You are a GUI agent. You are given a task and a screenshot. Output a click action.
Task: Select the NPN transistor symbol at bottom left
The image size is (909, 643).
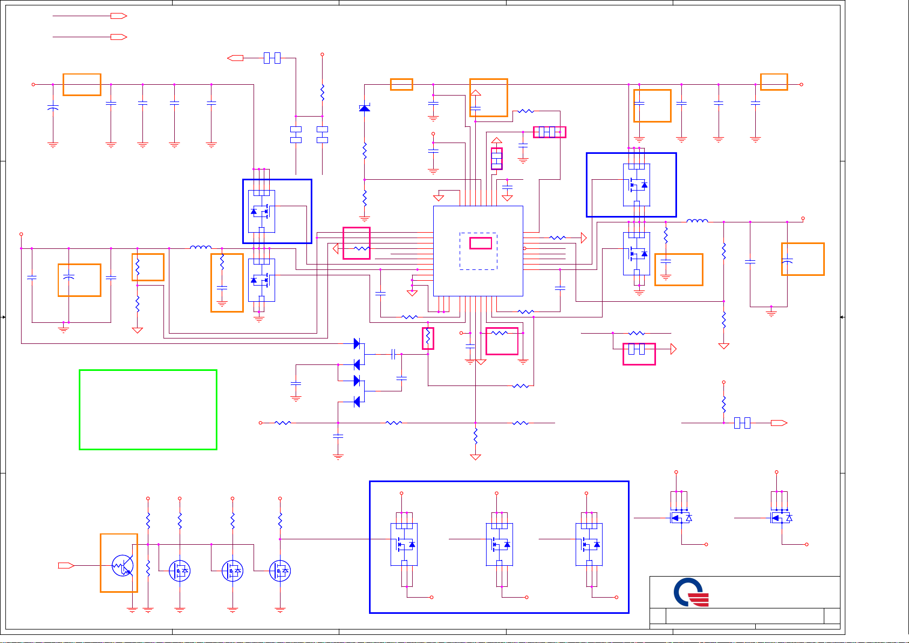tap(122, 566)
